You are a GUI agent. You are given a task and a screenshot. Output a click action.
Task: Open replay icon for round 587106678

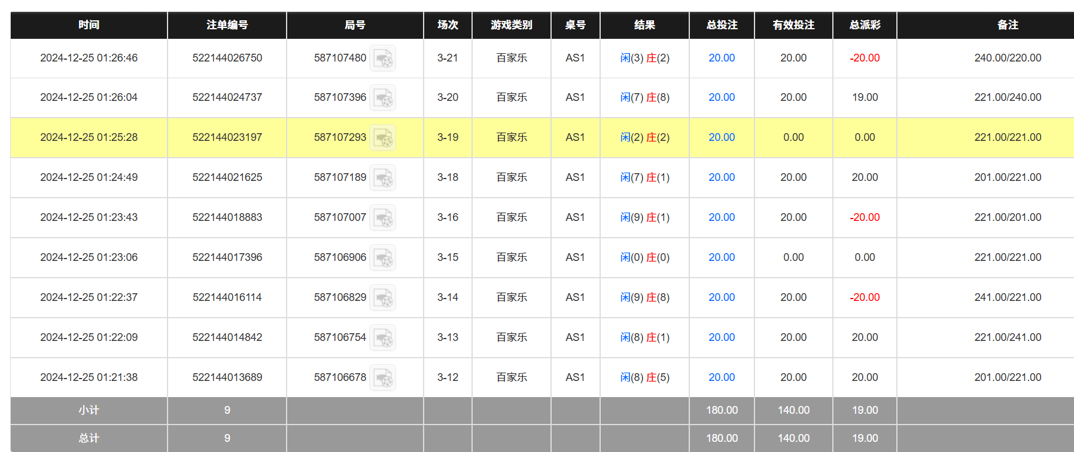click(382, 378)
